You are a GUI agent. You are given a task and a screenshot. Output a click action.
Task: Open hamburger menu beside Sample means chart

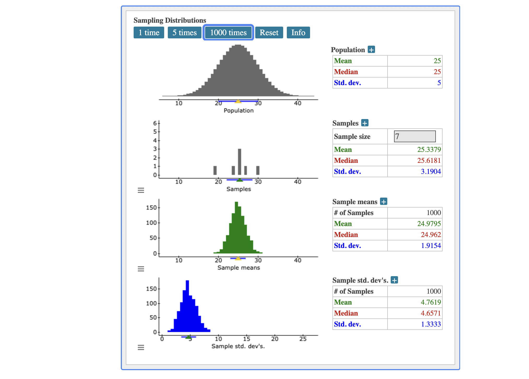point(141,269)
